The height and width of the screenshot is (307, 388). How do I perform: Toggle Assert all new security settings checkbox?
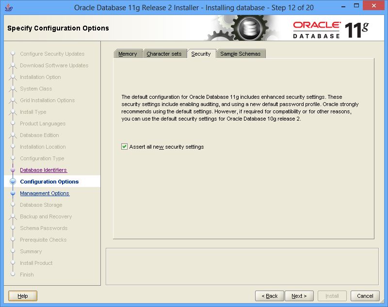(x=124, y=147)
